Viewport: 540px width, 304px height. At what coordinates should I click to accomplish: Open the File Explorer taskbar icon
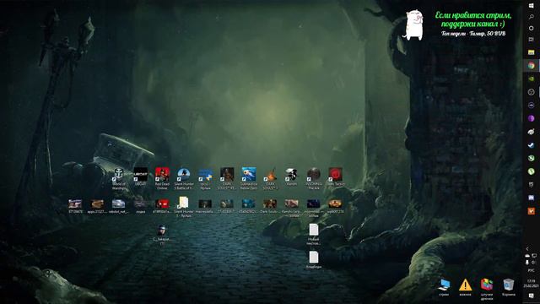tap(532, 52)
